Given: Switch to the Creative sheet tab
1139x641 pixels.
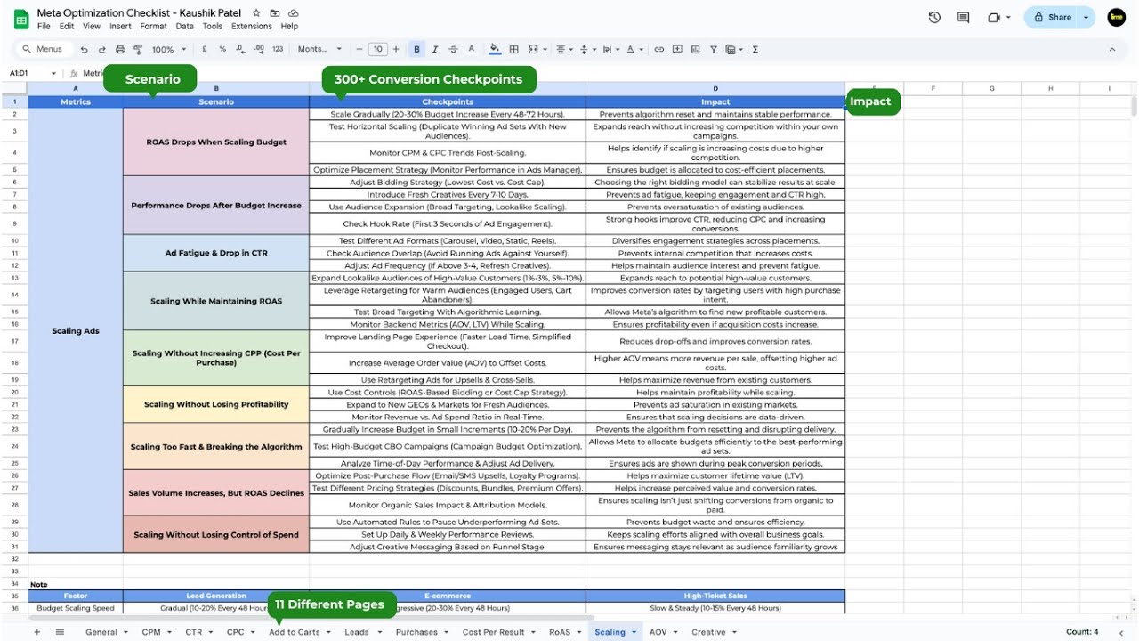Looking at the screenshot, I should coord(708,632).
